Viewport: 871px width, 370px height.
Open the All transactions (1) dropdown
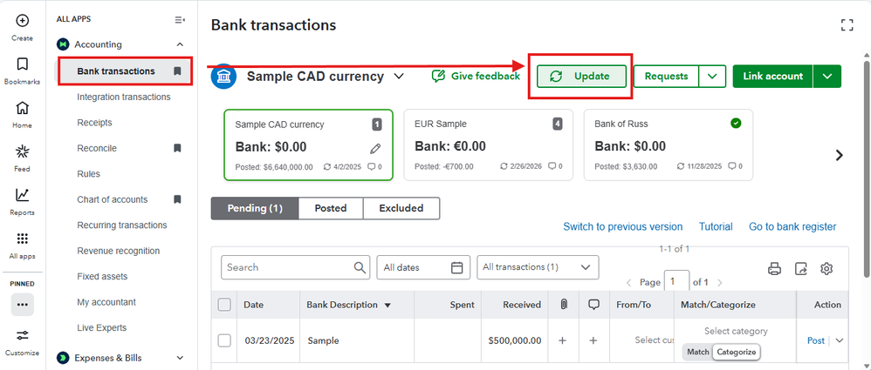tap(538, 267)
